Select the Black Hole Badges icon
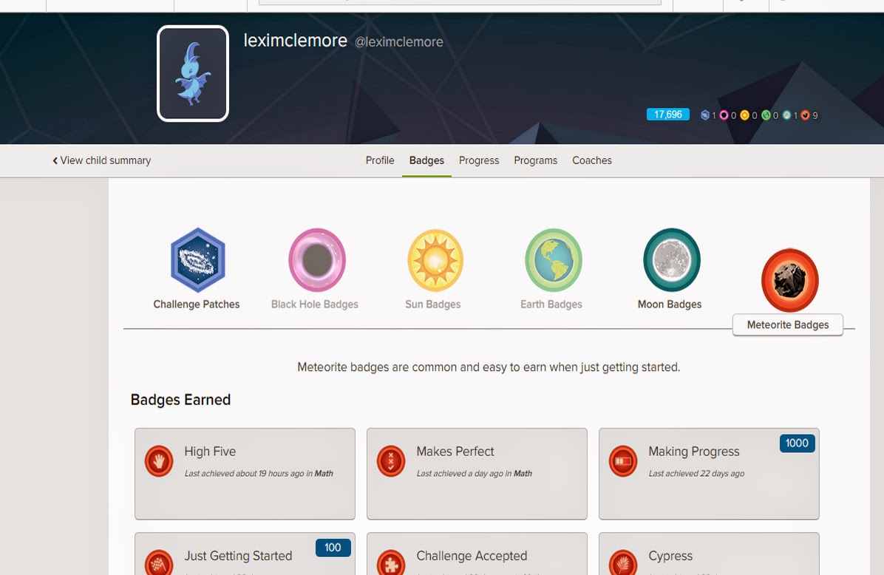The width and height of the screenshot is (884, 575). tap(317, 260)
